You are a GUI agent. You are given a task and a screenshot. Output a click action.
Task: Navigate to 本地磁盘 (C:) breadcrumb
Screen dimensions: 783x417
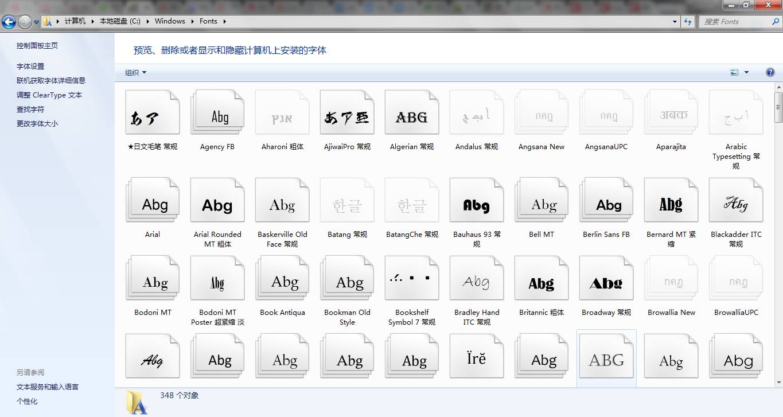click(x=120, y=21)
